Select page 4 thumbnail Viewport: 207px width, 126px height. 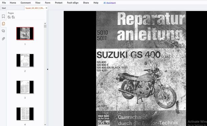[25, 114]
